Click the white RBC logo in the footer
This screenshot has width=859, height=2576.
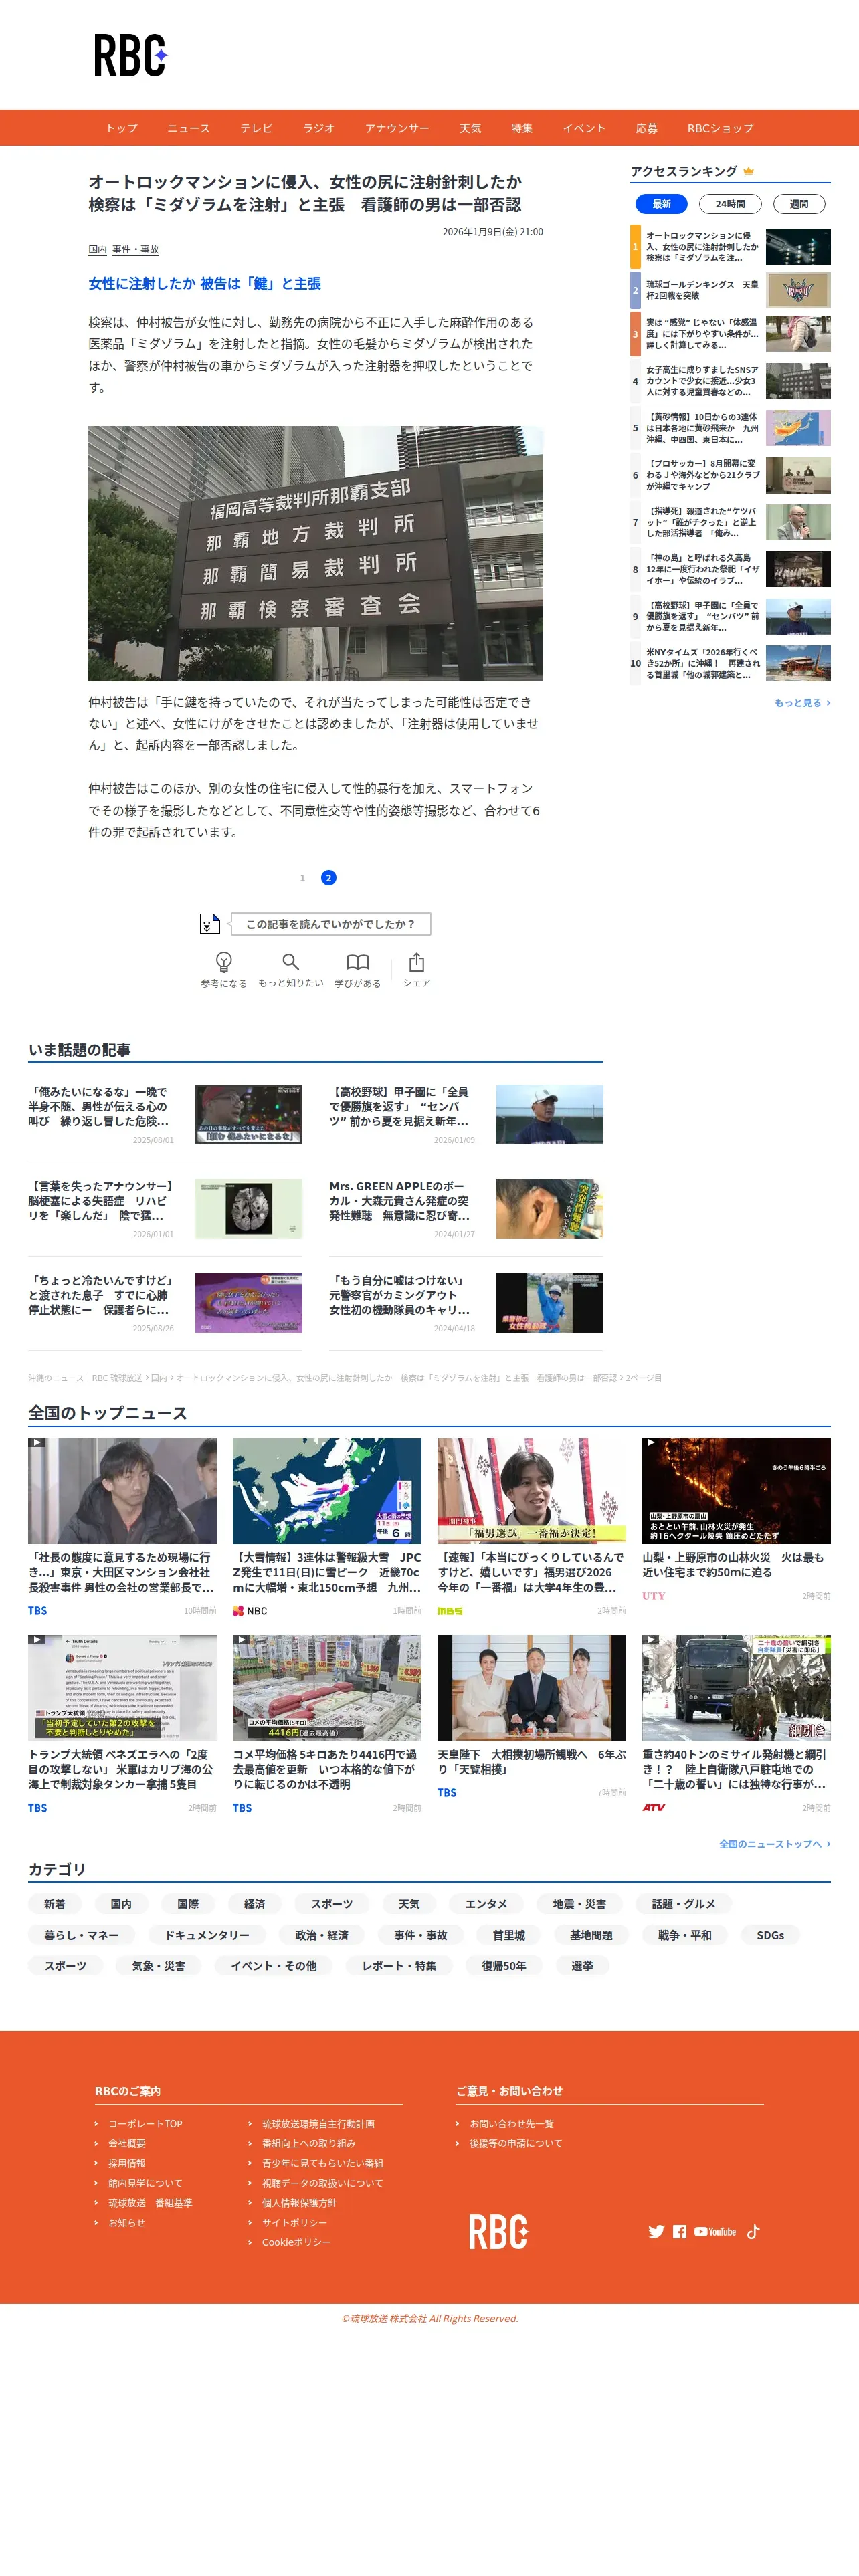498,2231
